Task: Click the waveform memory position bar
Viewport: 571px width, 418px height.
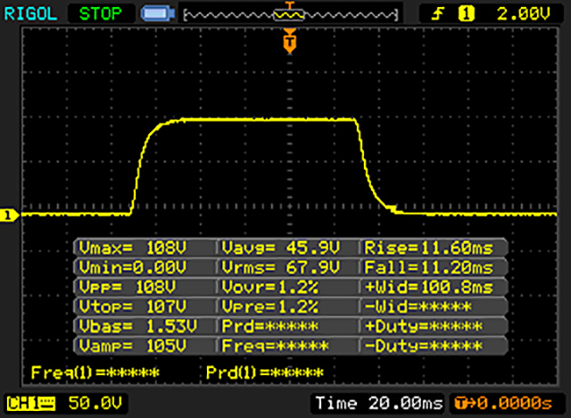Action: pyautogui.click(x=288, y=13)
